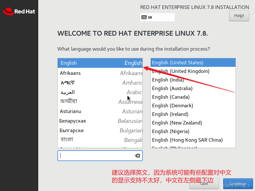Select Bulgarian in the language list
This screenshot has height=191, width=255.
(100, 131)
